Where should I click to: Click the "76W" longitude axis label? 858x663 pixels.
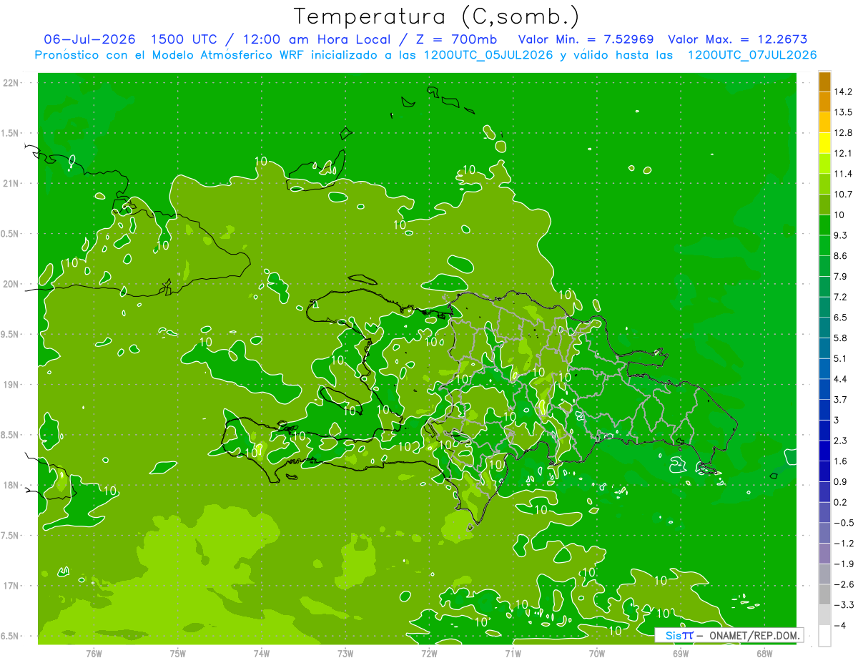tap(94, 653)
